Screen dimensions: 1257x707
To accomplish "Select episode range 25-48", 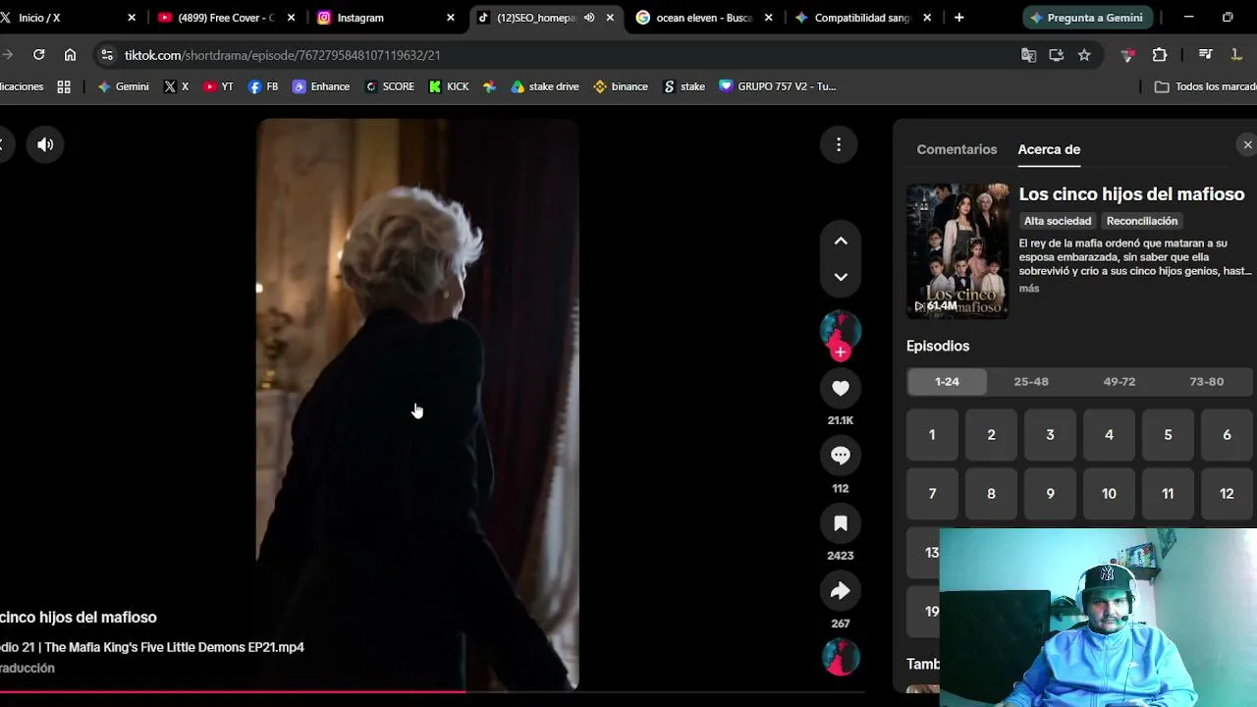I will click(1031, 381).
